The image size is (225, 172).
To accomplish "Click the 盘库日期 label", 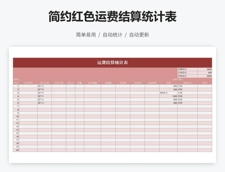I will [177, 79].
